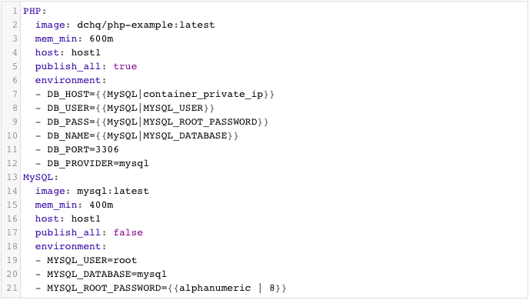Click the DB_NAME MYSQL_DATABASE entry

(x=143, y=135)
